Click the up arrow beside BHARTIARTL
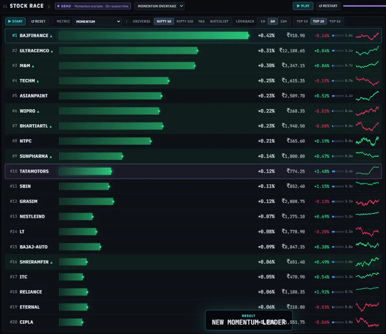Screen dimensions: 386x334 point(50,126)
